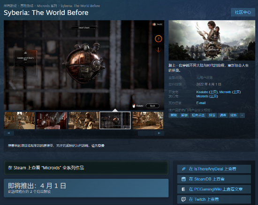The height and width of the screenshot is (205, 258).
Task: Select the 解谜 puzzle tag
Action: click(x=184, y=115)
